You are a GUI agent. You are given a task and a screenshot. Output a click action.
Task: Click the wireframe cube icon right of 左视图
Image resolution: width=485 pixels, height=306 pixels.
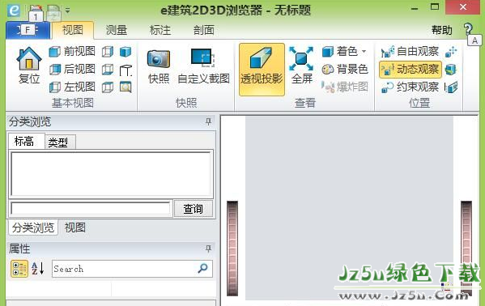coord(108,87)
